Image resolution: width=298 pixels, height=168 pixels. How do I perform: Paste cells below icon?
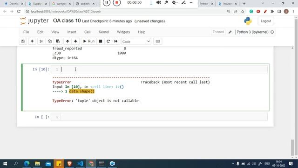click(58, 42)
